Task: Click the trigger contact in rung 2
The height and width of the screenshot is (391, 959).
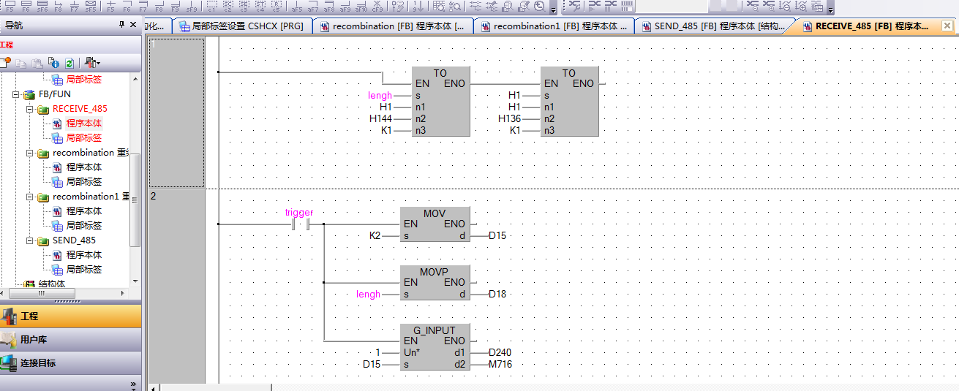Action: pos(298,224)
